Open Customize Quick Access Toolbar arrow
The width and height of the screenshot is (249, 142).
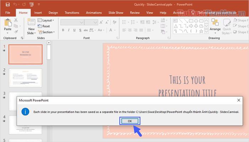coord(39,4)
